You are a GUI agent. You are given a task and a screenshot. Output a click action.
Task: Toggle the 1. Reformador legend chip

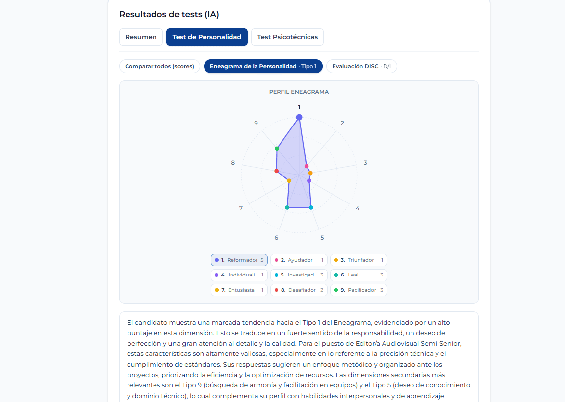[239, 260]
